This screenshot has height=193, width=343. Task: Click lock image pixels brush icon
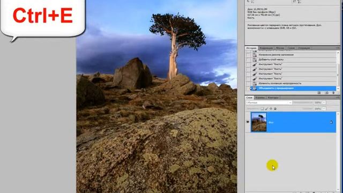pyautogui.click(x=266, y=108)
